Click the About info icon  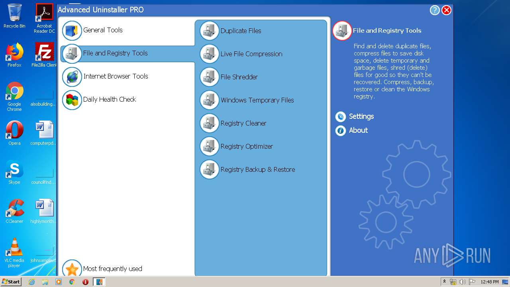pos(340,130)
